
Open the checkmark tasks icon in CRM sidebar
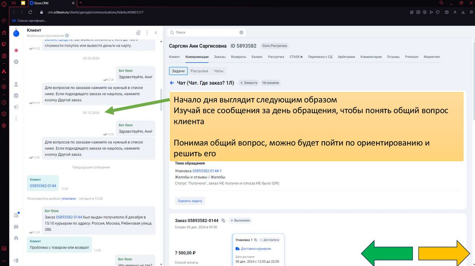click(16, 95)
